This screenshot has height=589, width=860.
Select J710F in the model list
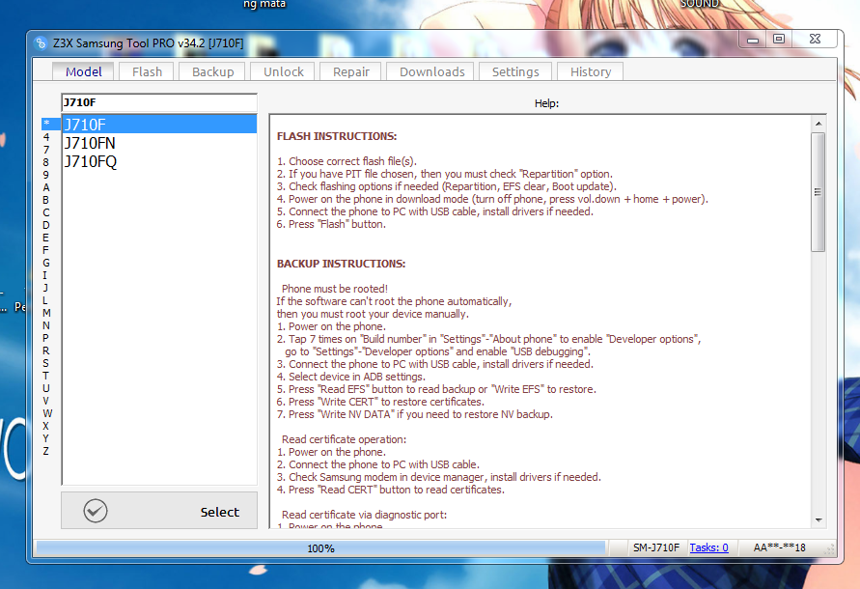pyautogui.click(x=159, y=124)
